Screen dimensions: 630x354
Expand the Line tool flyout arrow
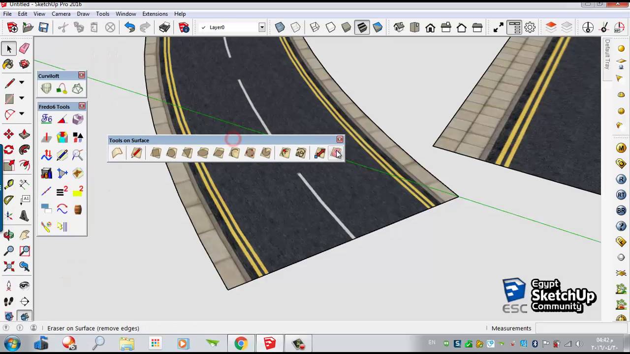click(x=22, y=83)
